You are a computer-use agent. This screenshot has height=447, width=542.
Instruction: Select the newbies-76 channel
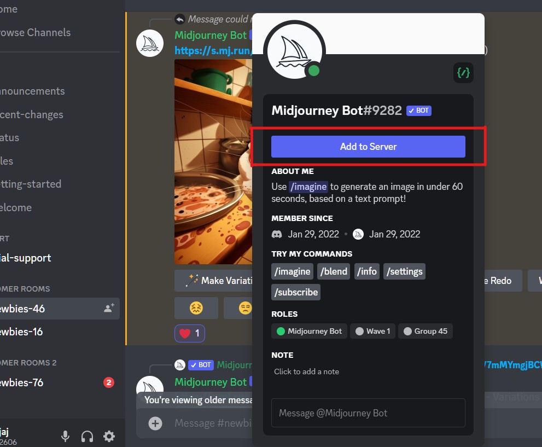click(x=21, y=382)
